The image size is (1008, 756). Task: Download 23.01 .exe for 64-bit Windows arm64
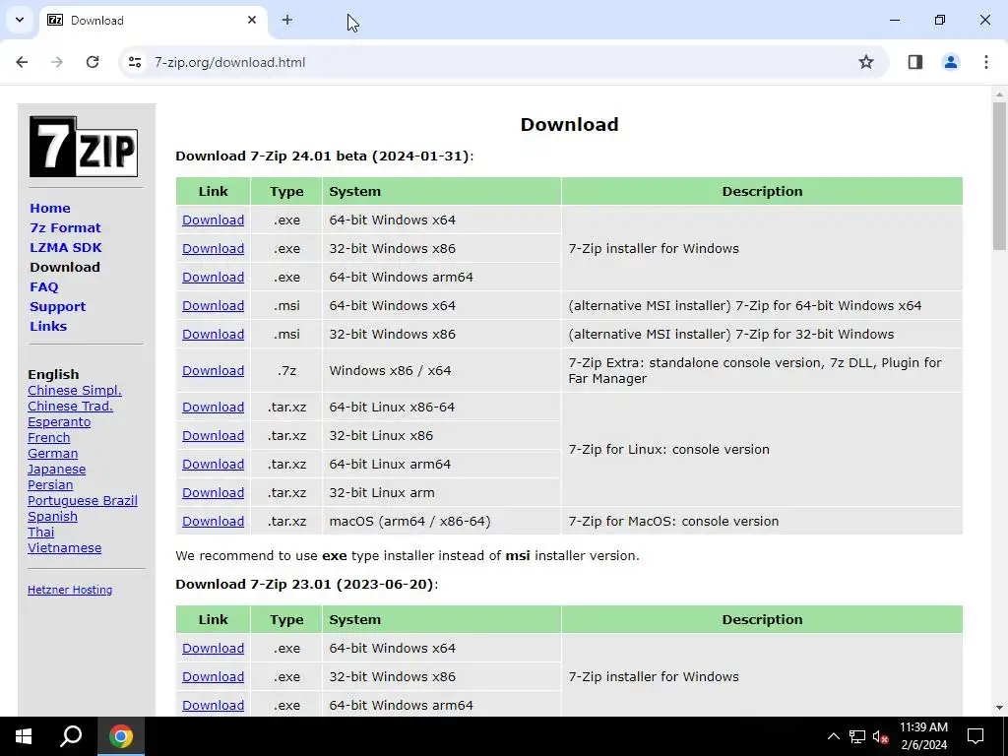click(213, 705)
